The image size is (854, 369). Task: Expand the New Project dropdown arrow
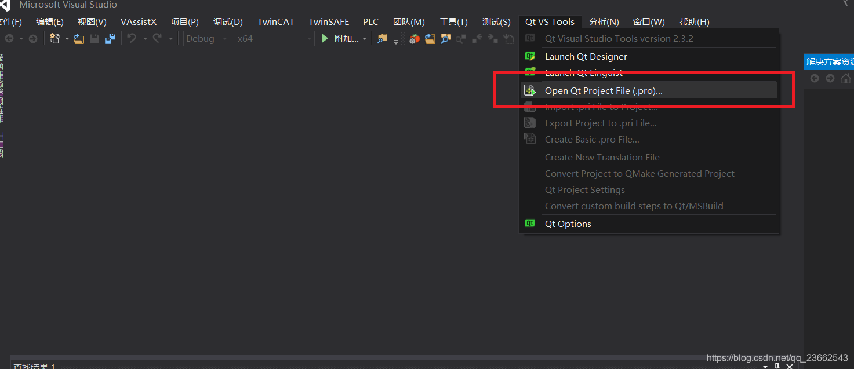[67, 39]
